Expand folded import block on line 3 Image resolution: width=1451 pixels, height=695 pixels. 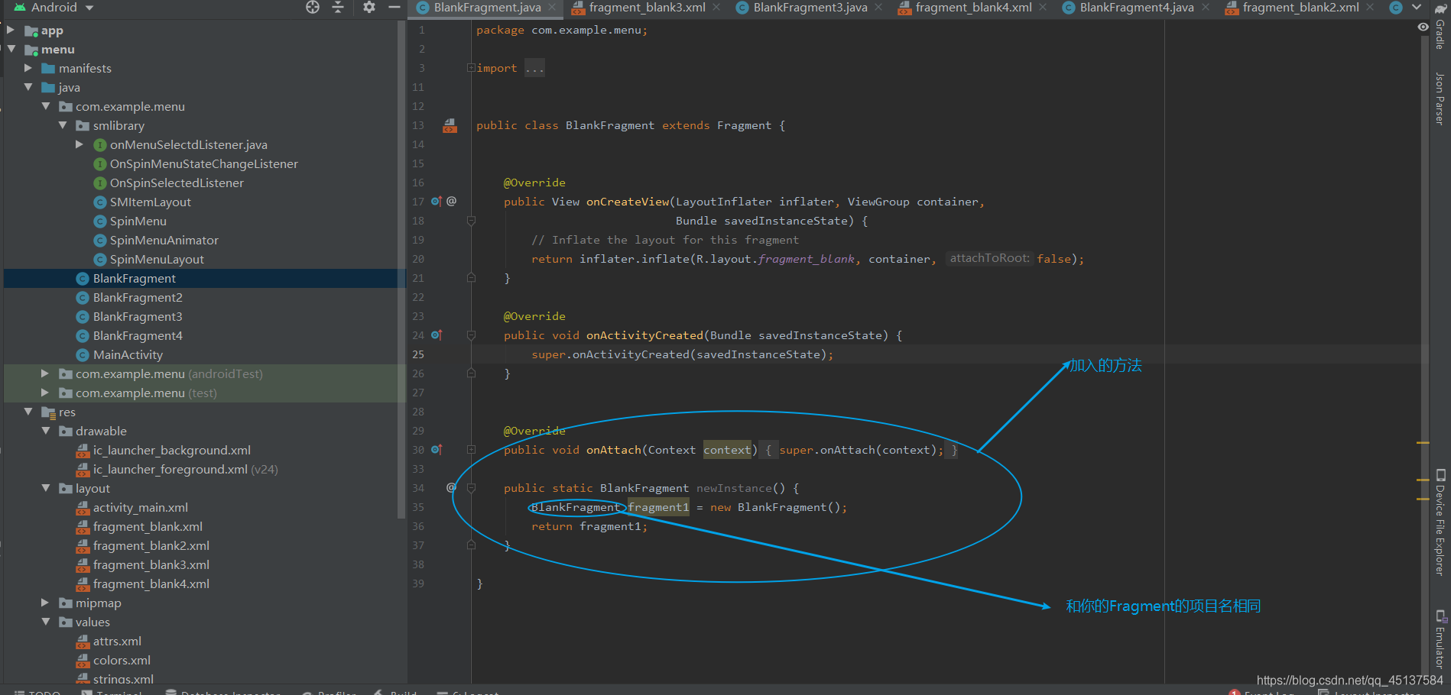(472, 68)
